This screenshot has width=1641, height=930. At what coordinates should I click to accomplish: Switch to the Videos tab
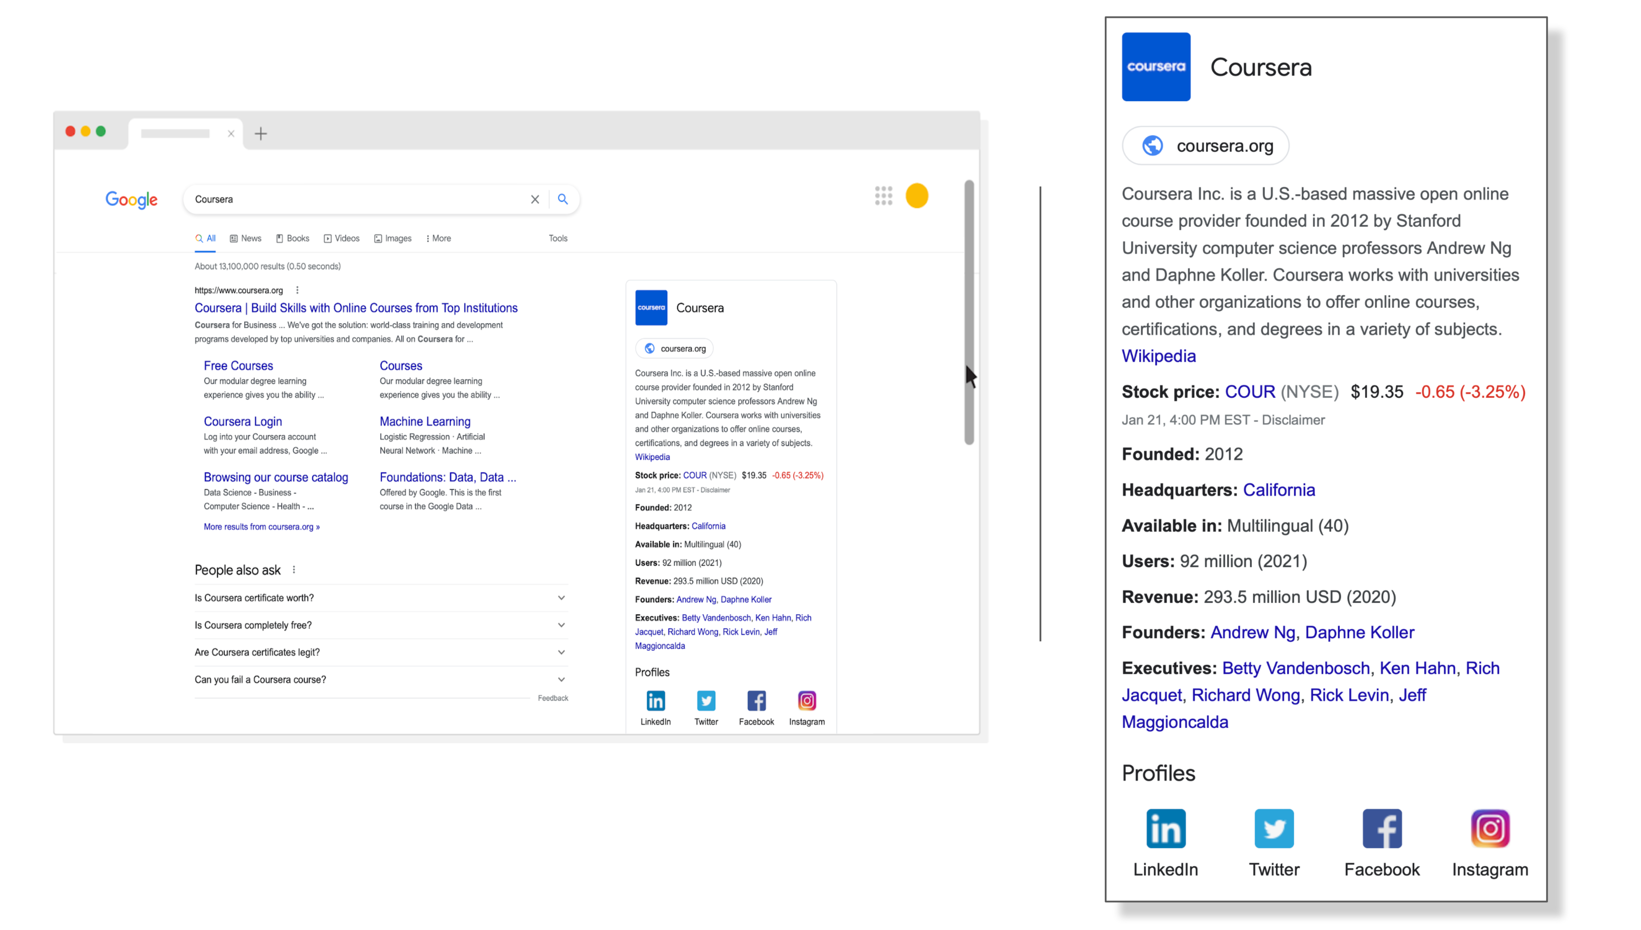click(342, 238)
